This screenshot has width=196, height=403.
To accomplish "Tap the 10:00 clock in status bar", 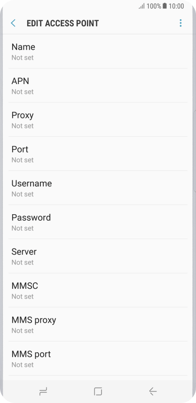I will 176,6.
